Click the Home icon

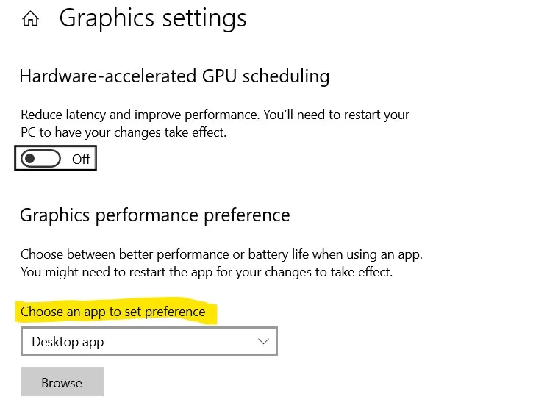(x=30, y=20)
